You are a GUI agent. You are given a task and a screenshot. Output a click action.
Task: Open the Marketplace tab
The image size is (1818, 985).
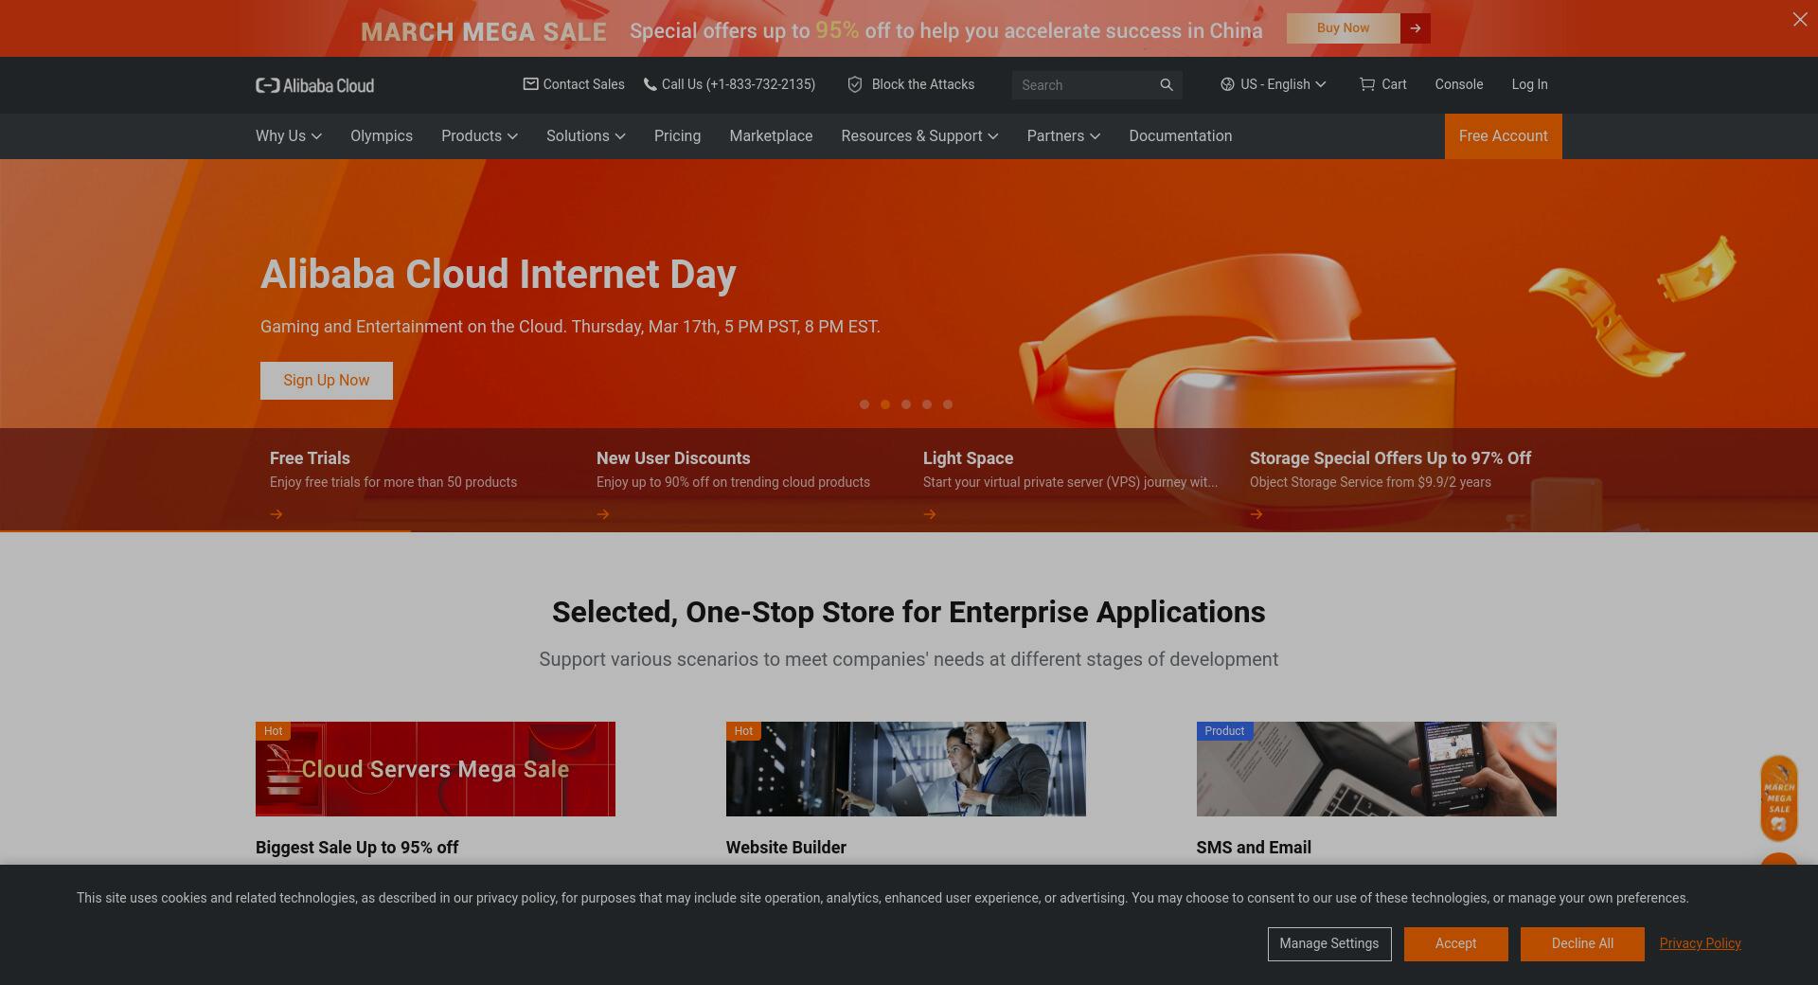pos(771,136)
